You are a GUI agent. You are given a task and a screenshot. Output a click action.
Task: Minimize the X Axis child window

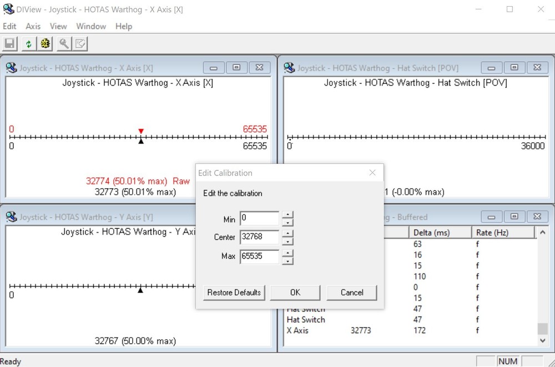214,67
